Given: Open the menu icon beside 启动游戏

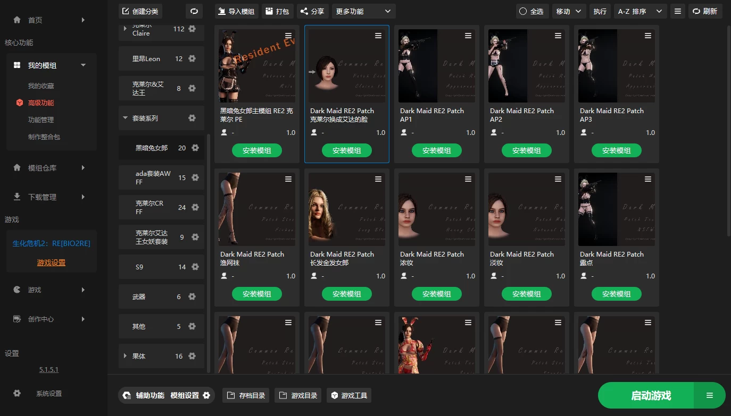Looking at the screenshot, I should (x=709, y=395).
